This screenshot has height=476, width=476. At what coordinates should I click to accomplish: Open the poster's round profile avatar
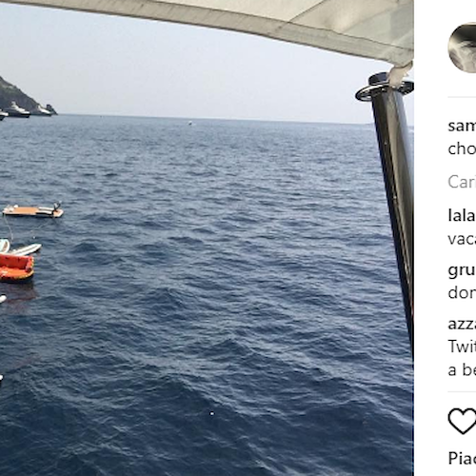462,48
